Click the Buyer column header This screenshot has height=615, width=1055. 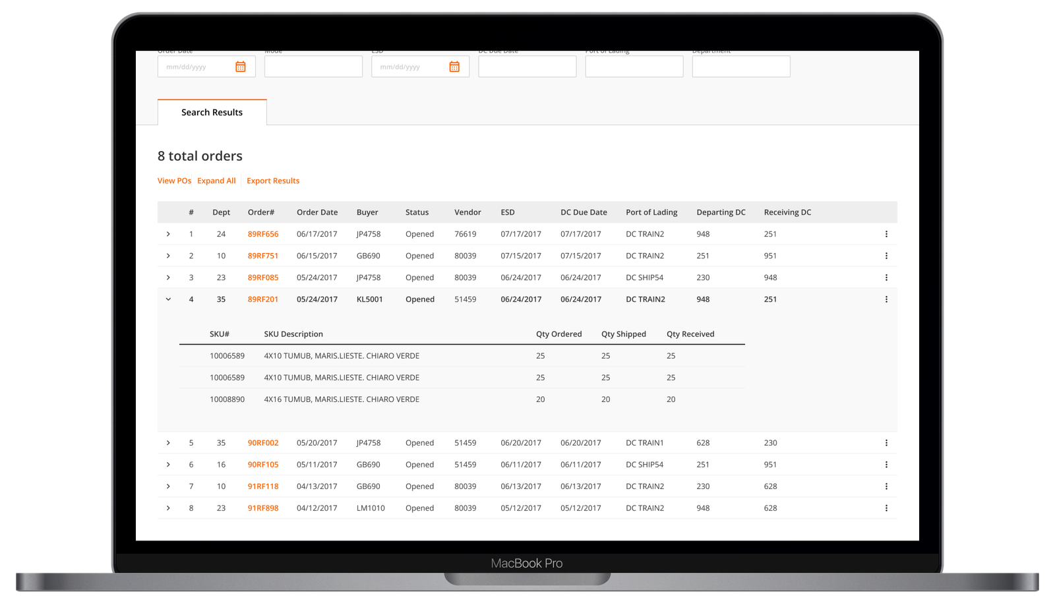pos(367,212)
